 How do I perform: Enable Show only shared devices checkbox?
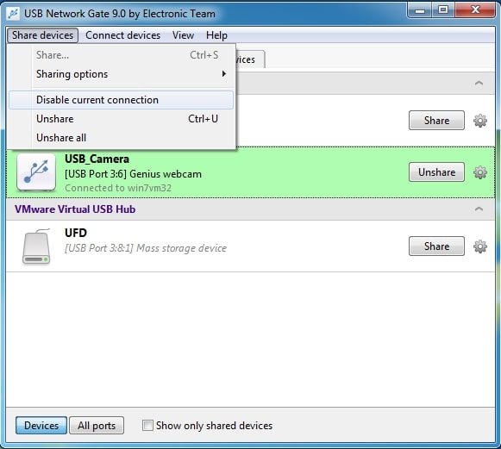pyautogui.click(x=147, y=426)
